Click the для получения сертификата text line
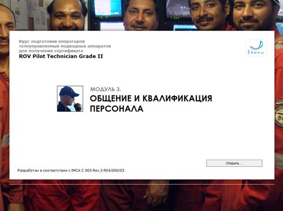This screenshot has height=211, width=283. tap(51, 51)
